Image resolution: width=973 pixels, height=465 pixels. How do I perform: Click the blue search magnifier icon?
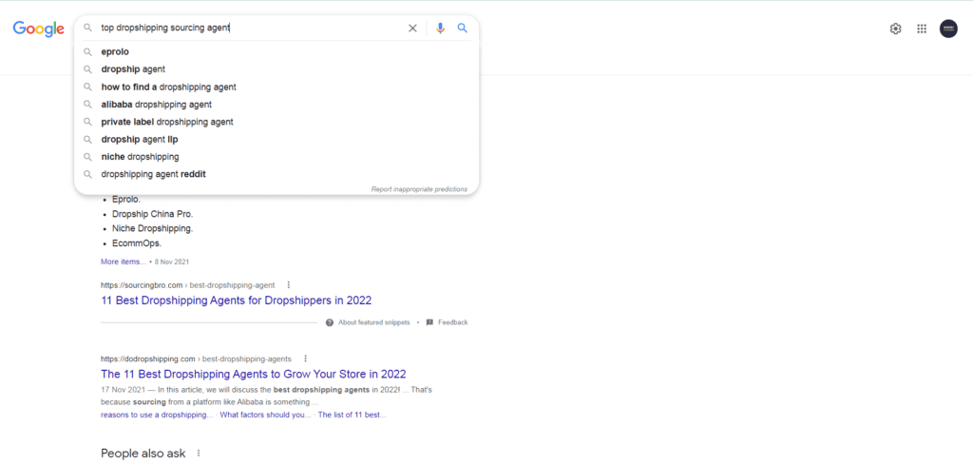point(463,29)
